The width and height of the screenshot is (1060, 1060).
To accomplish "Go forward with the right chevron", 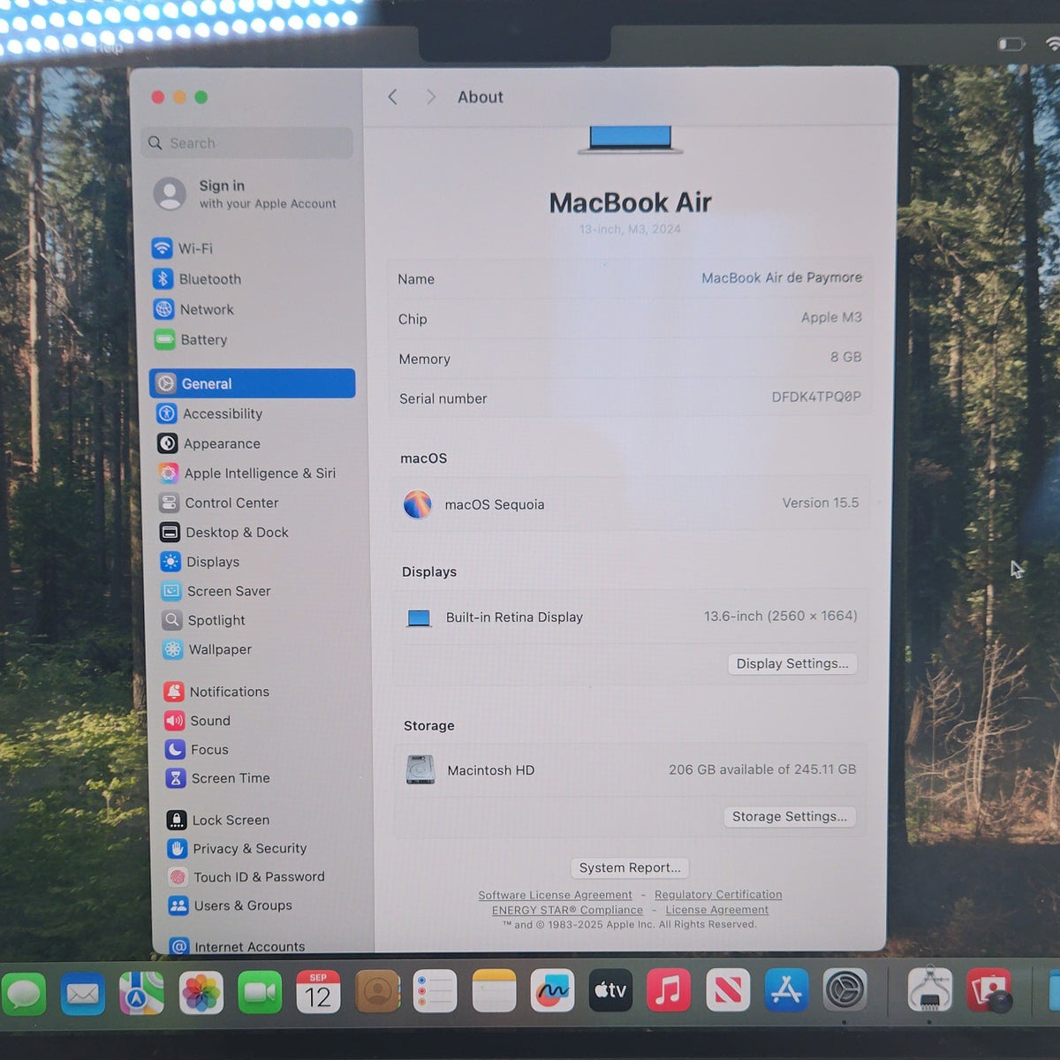I will tap(430, 96).
